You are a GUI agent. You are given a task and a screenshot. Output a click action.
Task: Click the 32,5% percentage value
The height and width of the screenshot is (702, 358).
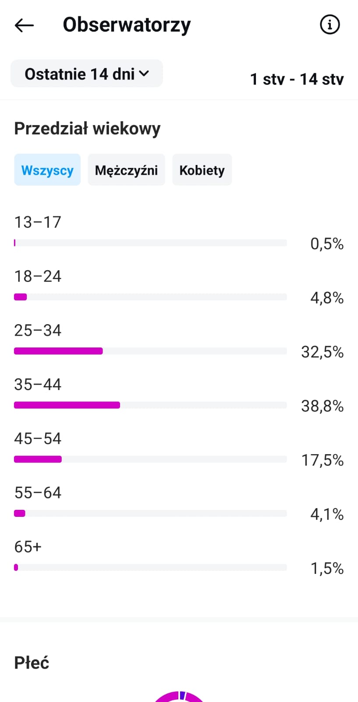pyautogui.click(x=322, y=352)
